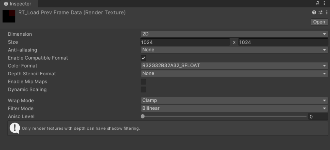Expand the Wrap Mode dropdown set to Clamp
Screen dimensions: 330x150
[234, 100]
